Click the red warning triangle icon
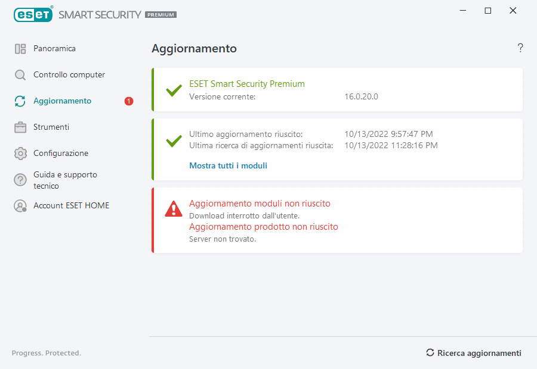Screen dimensions: 537x369 (x=174, y=209)
